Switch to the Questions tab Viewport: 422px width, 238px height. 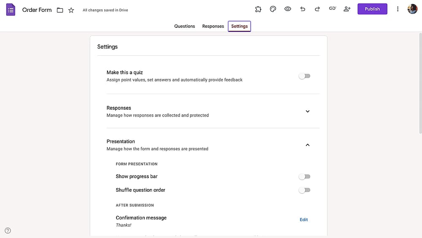pyautogui.click(x=184, y=26)
